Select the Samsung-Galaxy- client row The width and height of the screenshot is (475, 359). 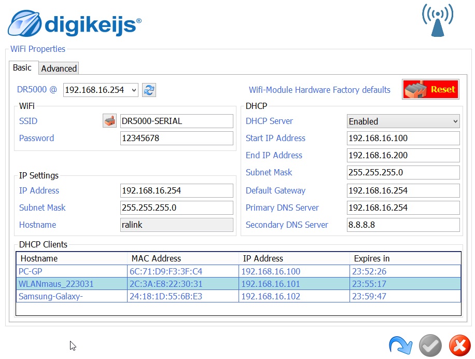coord(239,296)
